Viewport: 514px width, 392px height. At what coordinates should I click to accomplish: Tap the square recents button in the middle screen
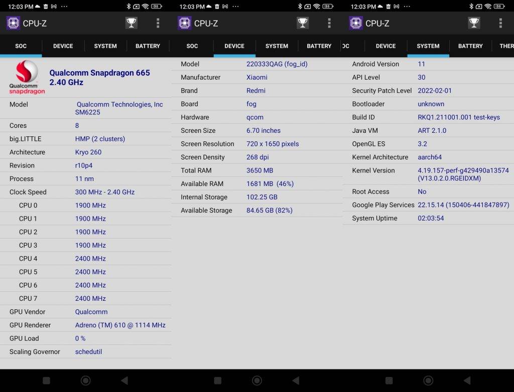tap(218, 380)
